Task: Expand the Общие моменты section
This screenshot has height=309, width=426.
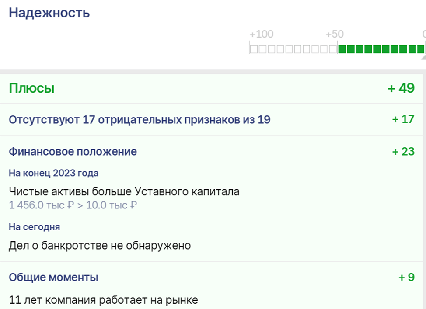Action: coord(53,277)
